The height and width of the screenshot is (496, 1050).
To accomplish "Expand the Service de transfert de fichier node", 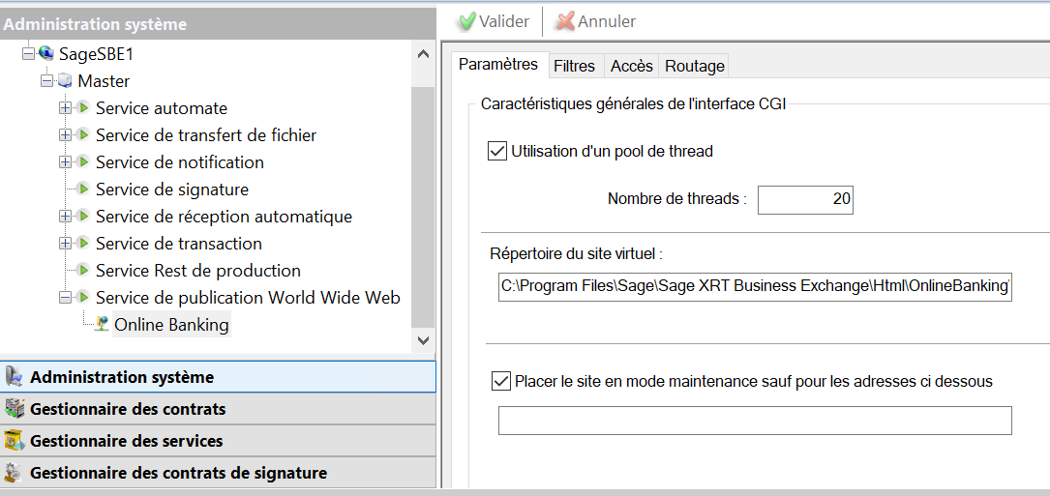I will 66,135.
